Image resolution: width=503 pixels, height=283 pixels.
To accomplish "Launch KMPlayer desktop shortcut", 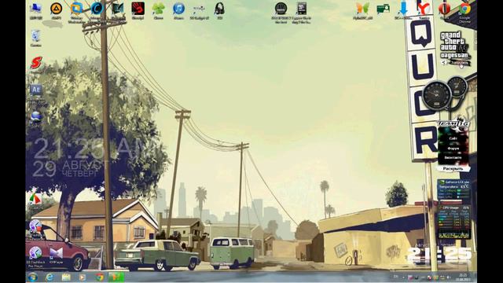I will pyautogui.click(x=57, y=255).
